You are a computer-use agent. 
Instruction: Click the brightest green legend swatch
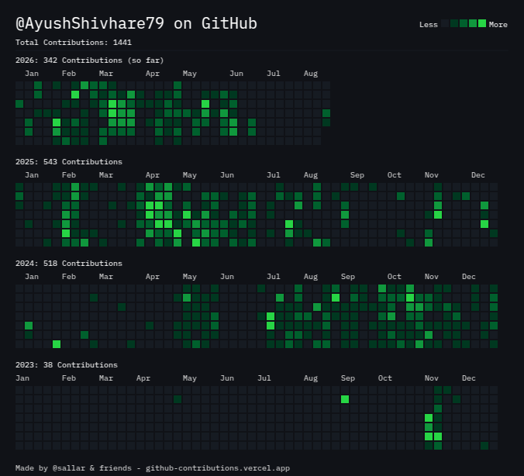482,23
